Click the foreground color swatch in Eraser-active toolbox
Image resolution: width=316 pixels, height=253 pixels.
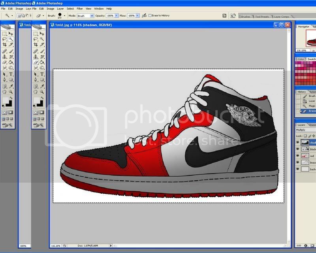pos(36,100)
